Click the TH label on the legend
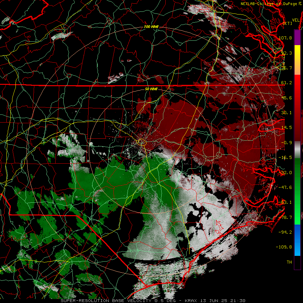 click(289, 262)
